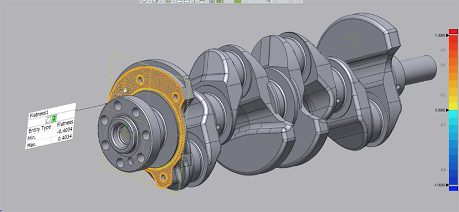Open the dropdown arrow beside first toolbar icon
The width and height of the screenshot is (459, 212).
[150, 2]
